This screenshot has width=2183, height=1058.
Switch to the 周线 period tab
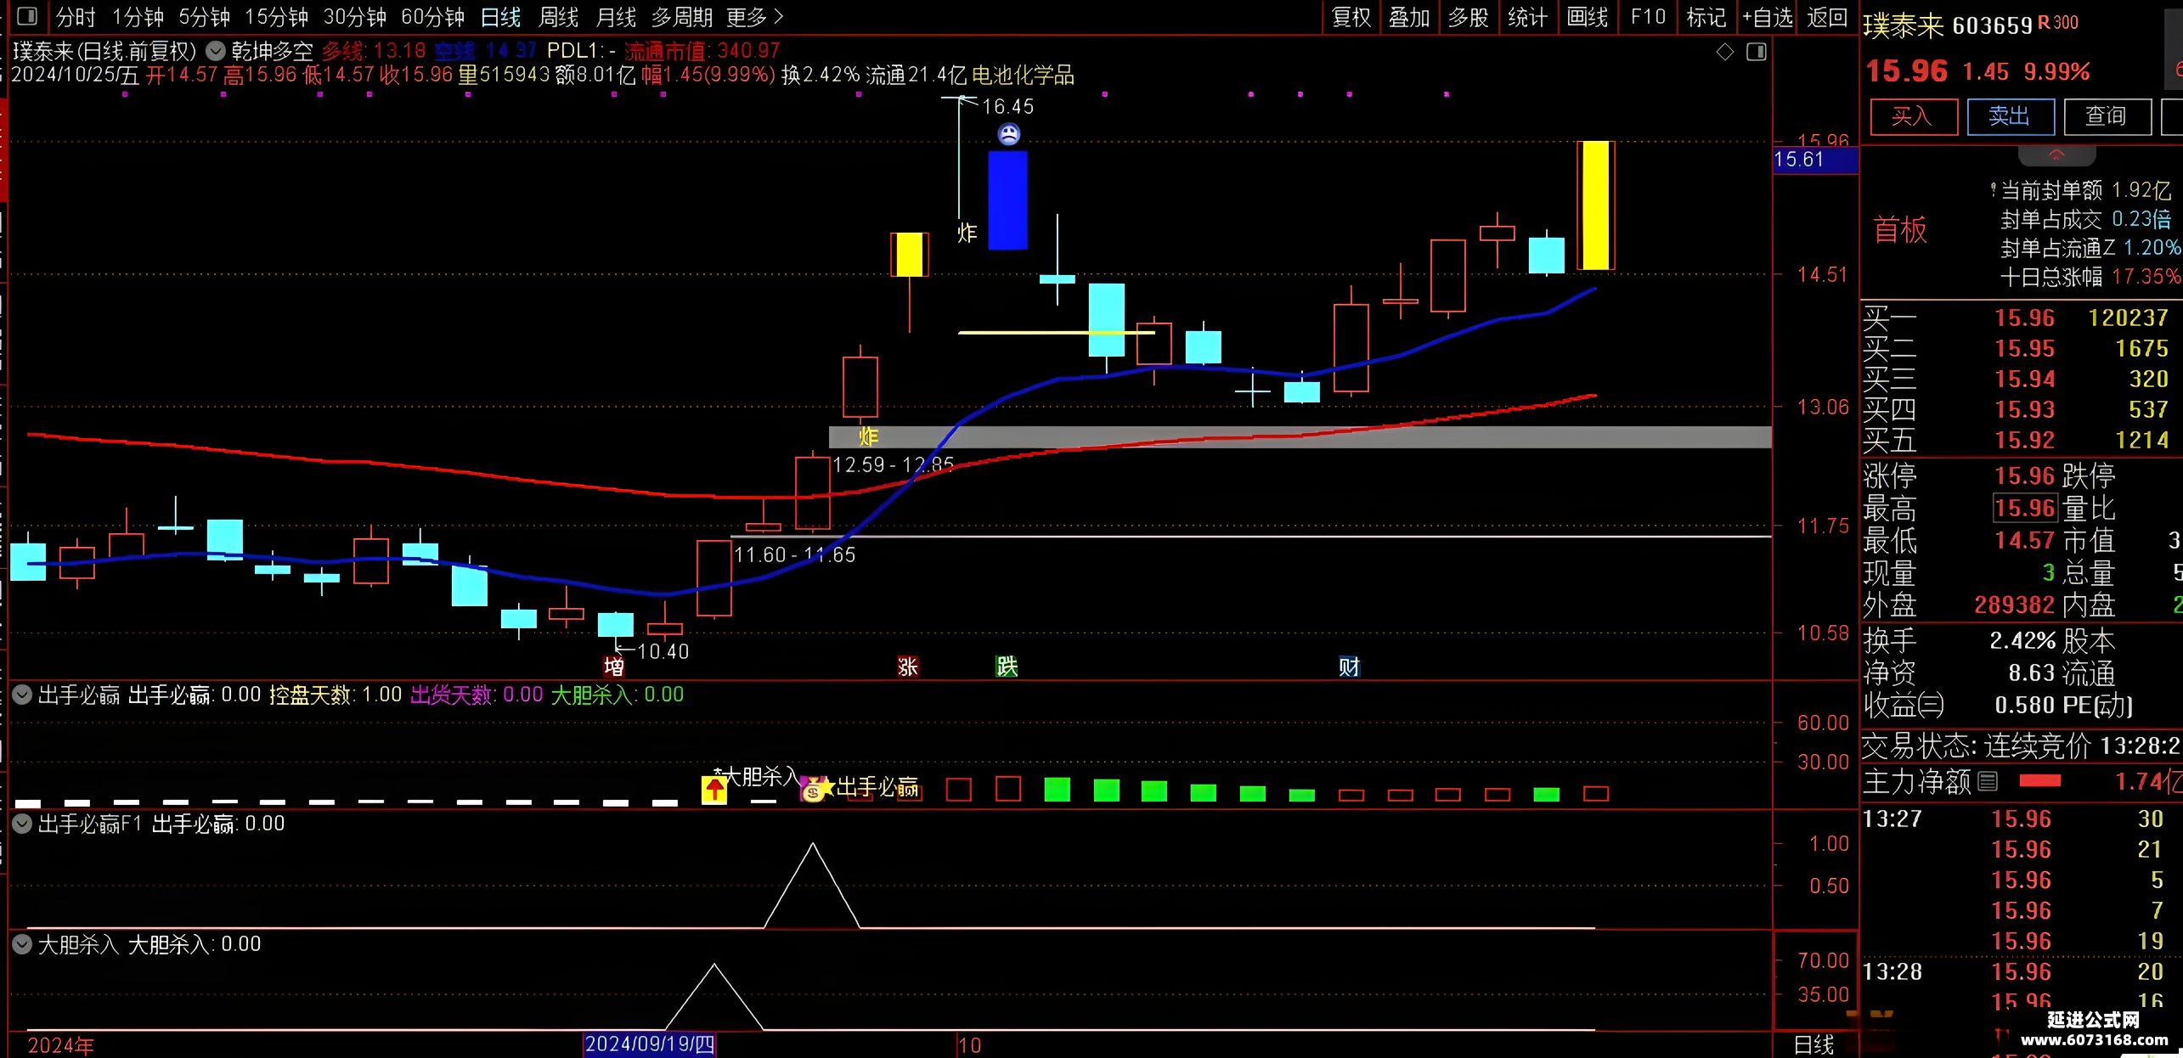558,17
